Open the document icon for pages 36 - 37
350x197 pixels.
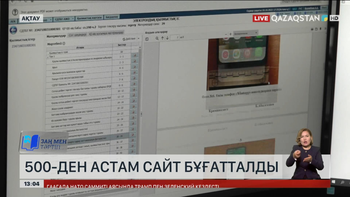[132, 140]
